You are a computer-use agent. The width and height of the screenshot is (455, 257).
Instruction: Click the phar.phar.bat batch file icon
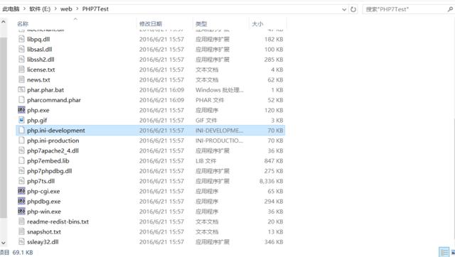click(x=21, y=90)
